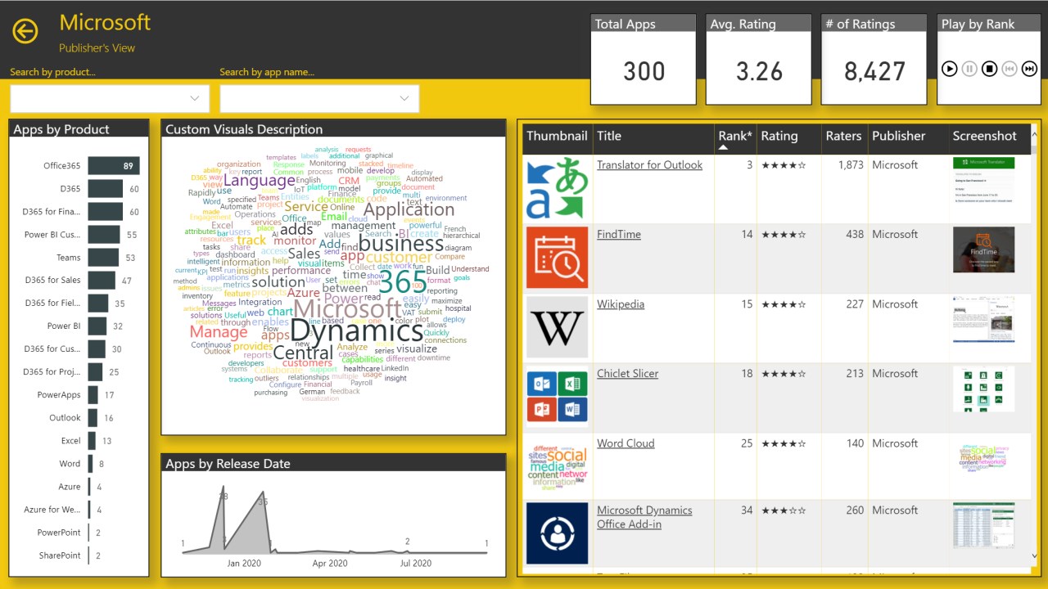
Task: Select the D365 bar with 60 apps
Action: [x=106, y=189]
